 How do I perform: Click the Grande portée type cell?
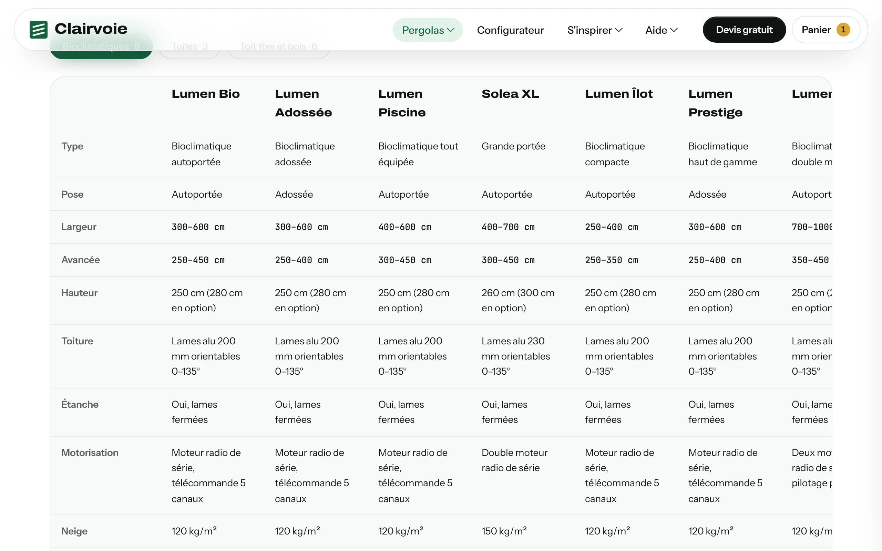click(513, 146)
